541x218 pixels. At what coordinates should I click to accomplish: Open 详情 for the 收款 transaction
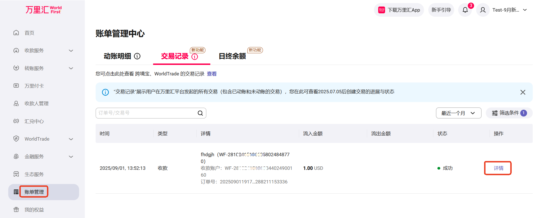[498, 168]
